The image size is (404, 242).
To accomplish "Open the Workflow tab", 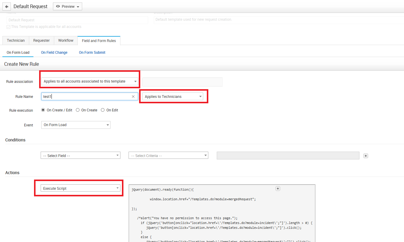I will pyautogui.click(x=66, y=41).
